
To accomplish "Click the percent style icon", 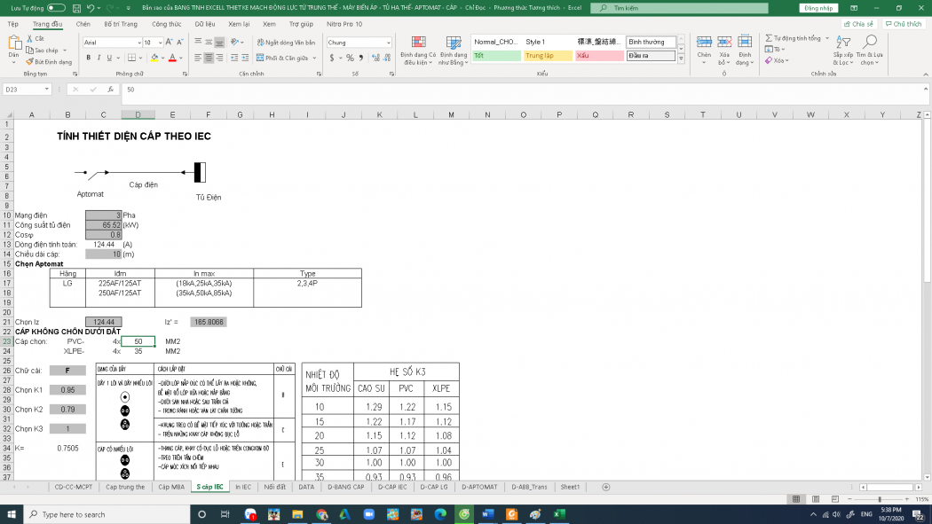I will pos(350,58).
